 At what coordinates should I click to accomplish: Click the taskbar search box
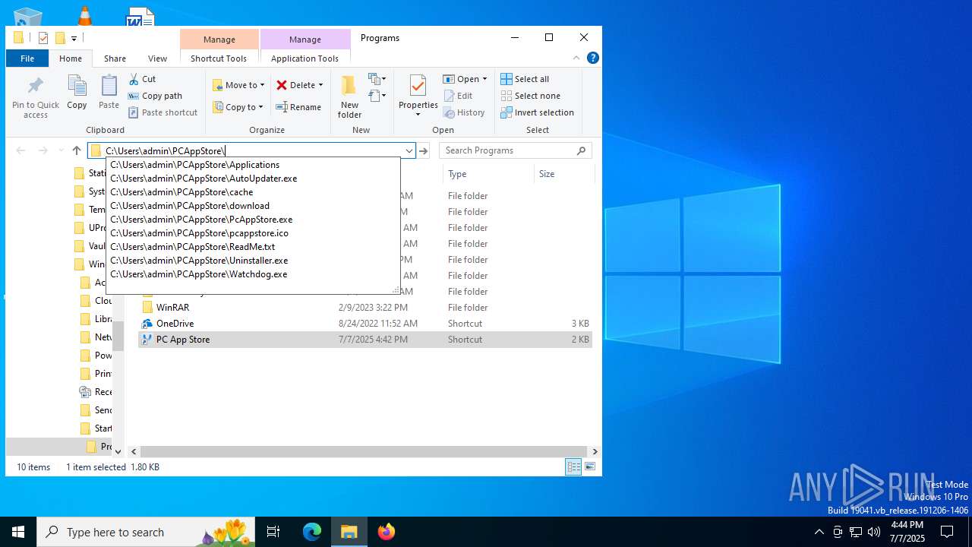pyautogui.click(x=146, y=532)
